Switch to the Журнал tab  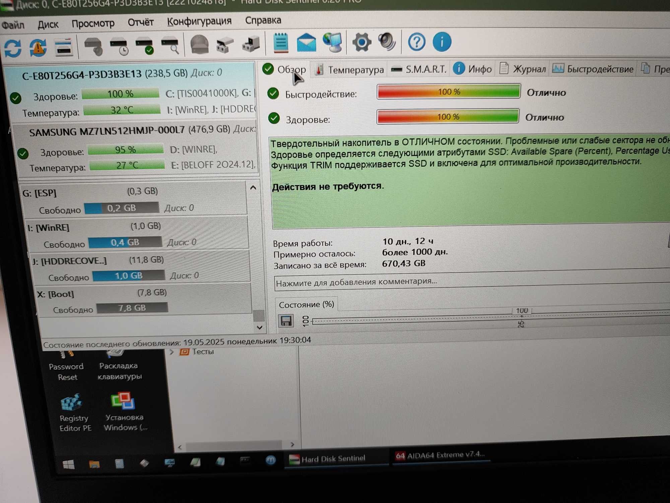(523, 69)
